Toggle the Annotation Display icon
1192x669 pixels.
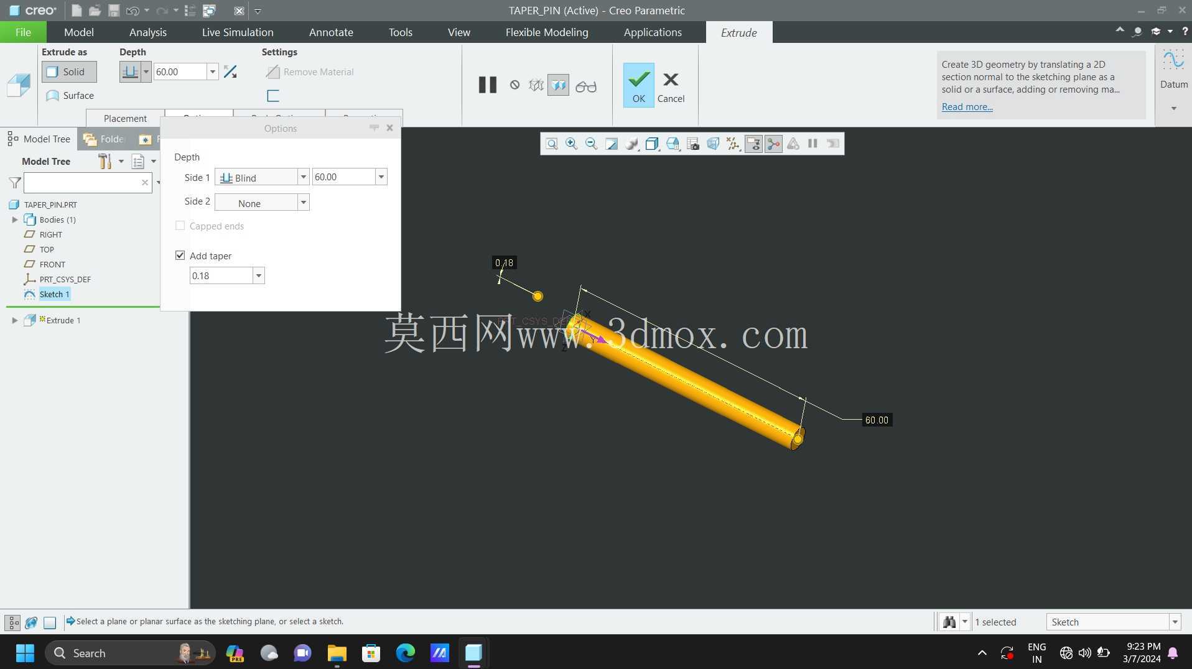click(753, 144)
